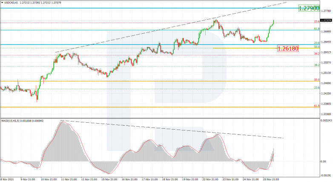
Task: Click MACD scale value 0.005243
Action: pos(327,121)
